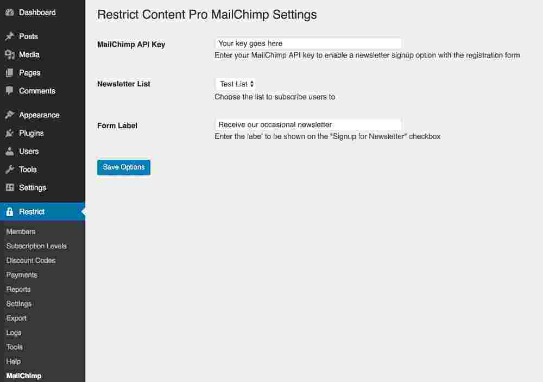Click the Appearance paintbrush icon
This screenshot has width=543, height=382.
pos(10,115)
